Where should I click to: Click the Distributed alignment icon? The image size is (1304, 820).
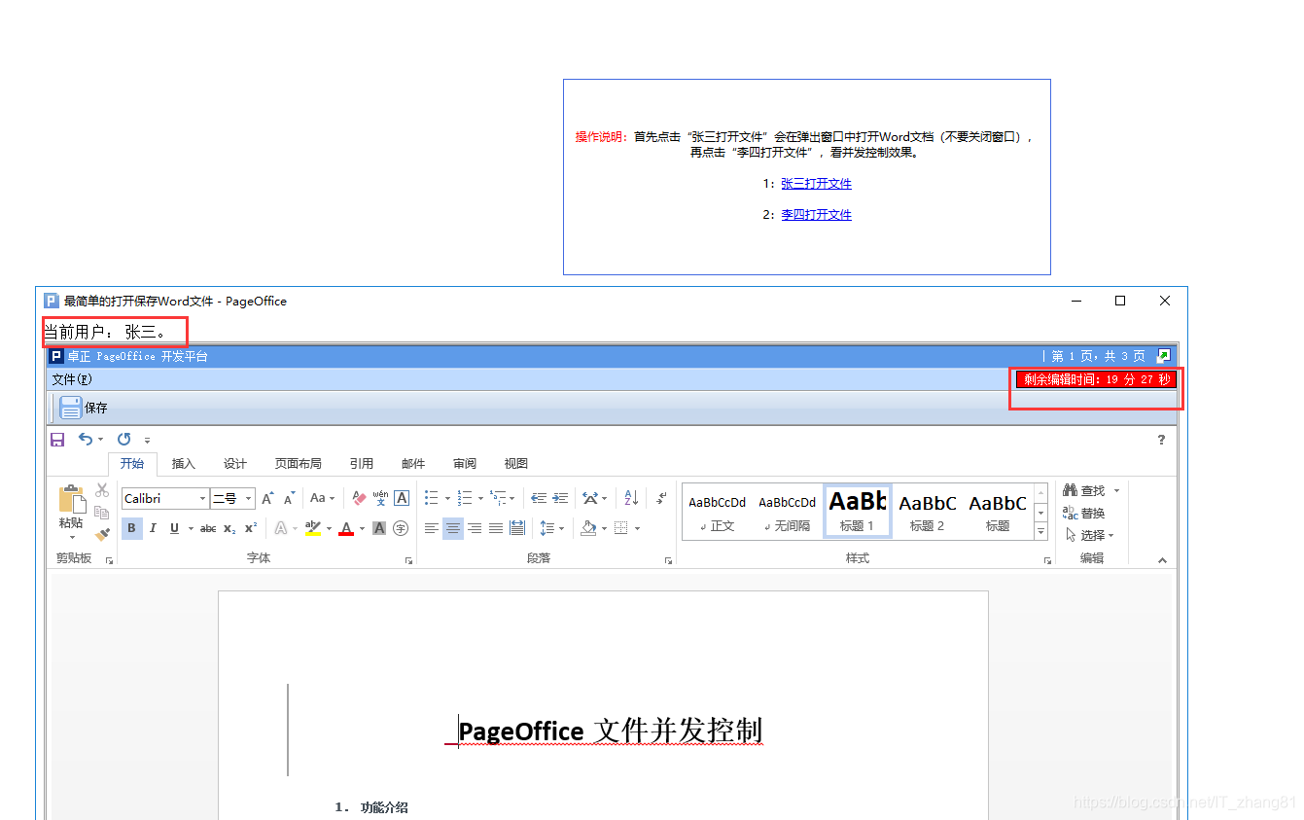(517, 528)
